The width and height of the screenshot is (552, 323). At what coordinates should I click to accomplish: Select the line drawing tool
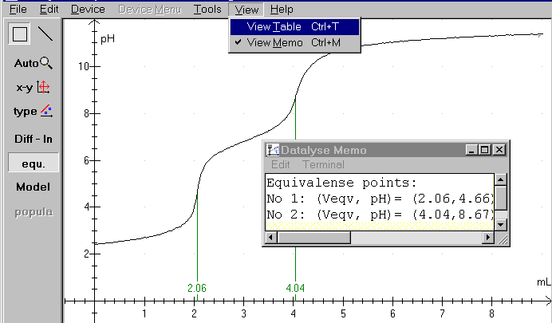click(45, 34)
